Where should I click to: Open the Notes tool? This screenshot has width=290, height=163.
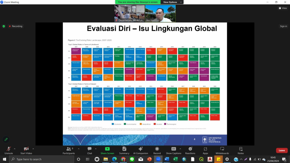[x=241, y=150]
